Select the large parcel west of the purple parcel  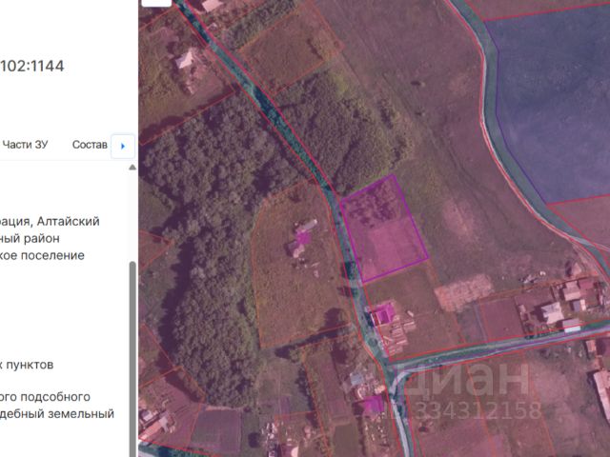(296, 268)
